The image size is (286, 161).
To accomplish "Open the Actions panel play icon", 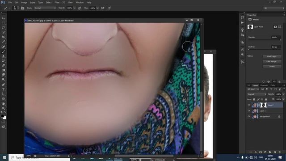I will tap(242, 23).
